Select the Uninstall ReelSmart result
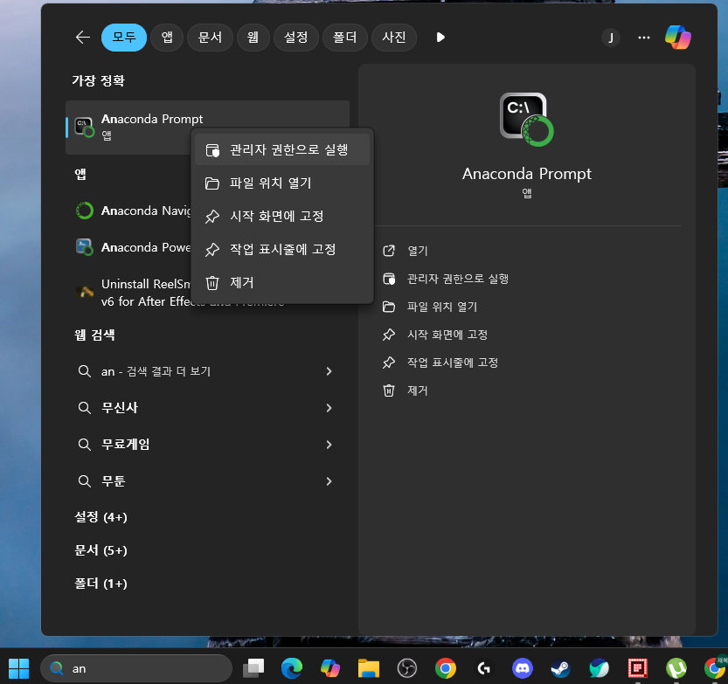728x684 pixels. [x=133, y=293]
